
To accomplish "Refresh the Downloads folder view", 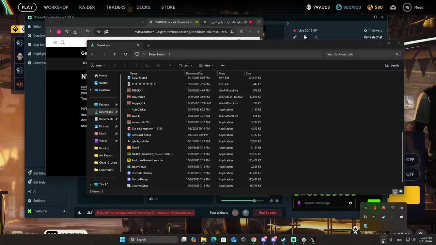I will pyautogui.click(x=125, y=54).
